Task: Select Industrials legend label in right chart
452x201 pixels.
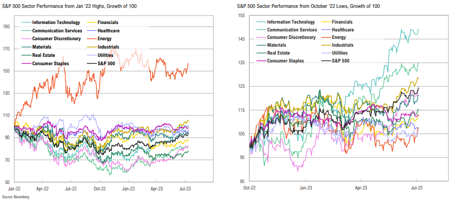Action: (x=343, y=45)
